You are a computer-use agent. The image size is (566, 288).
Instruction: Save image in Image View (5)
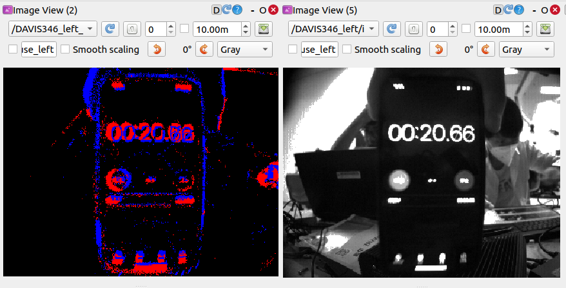point(545,29)
